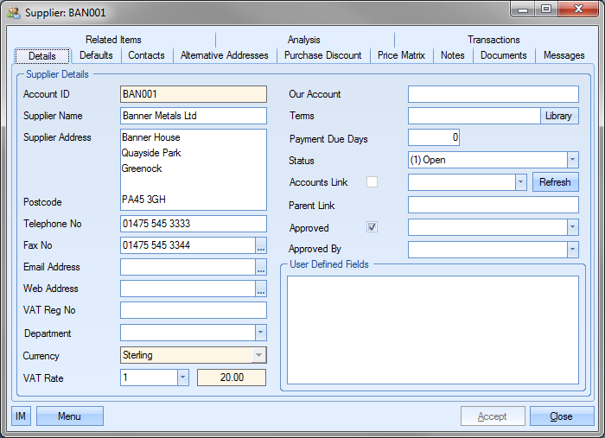Expand the Status dropdown

(x=572, y=160)
